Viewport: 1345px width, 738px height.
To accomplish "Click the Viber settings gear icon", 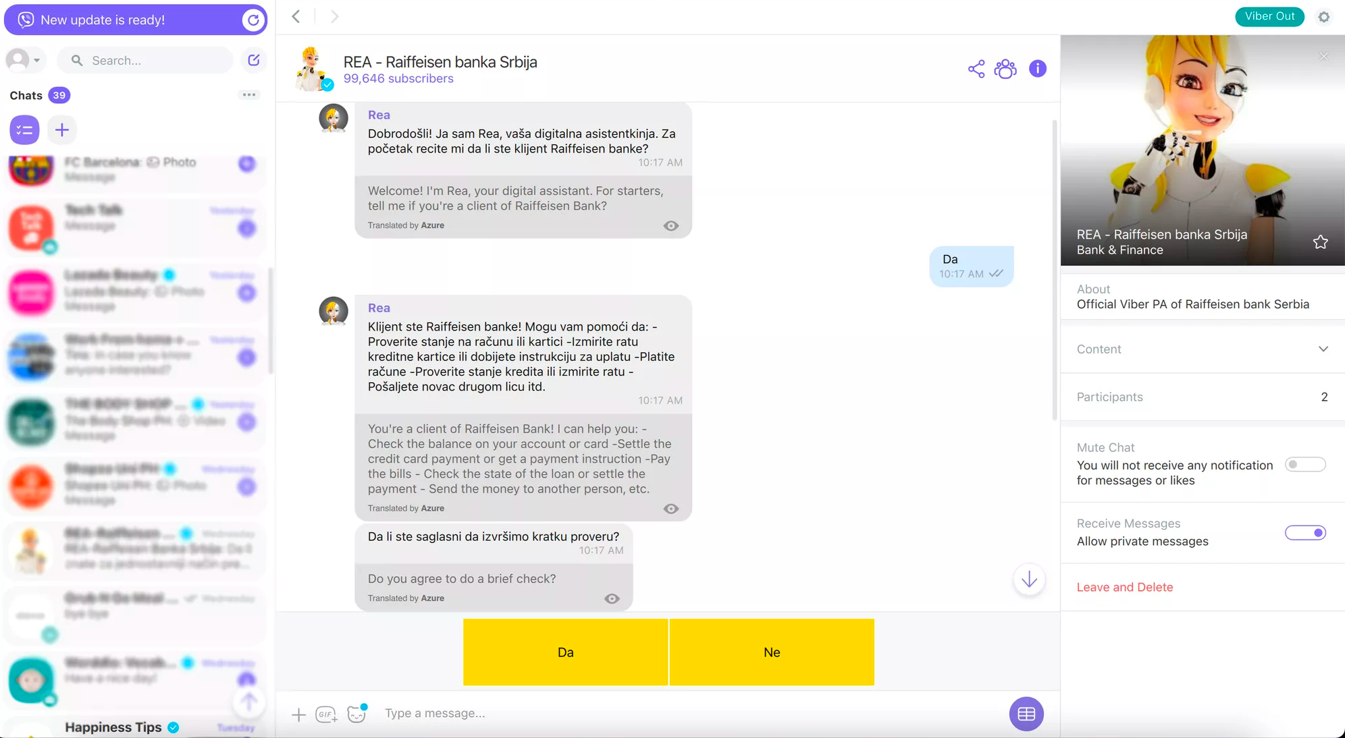I will (x=1325, y=18).
